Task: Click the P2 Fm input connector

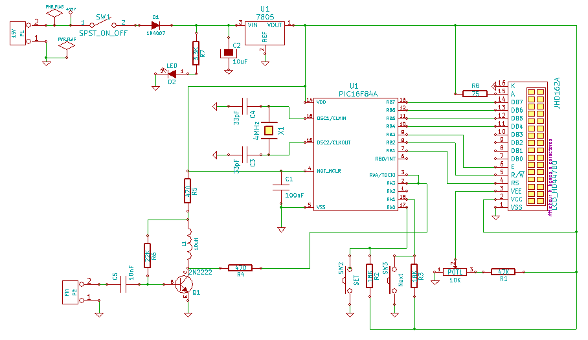Action: point(69,291)
